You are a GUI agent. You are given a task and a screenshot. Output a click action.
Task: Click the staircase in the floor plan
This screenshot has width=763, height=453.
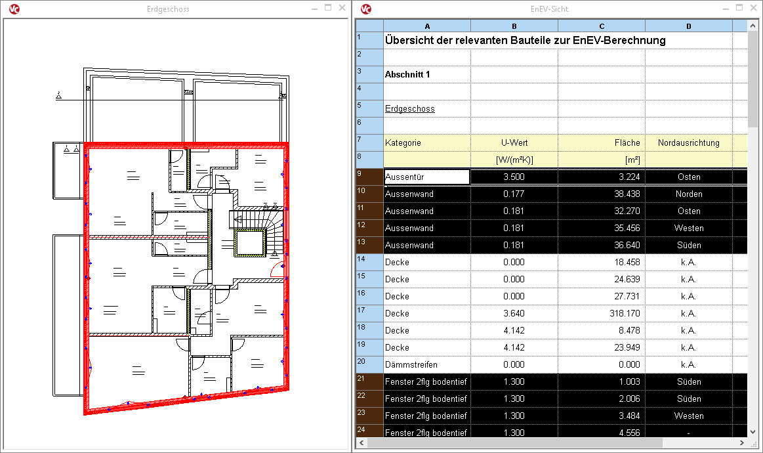pyautogui.click(x=257, y=231)
